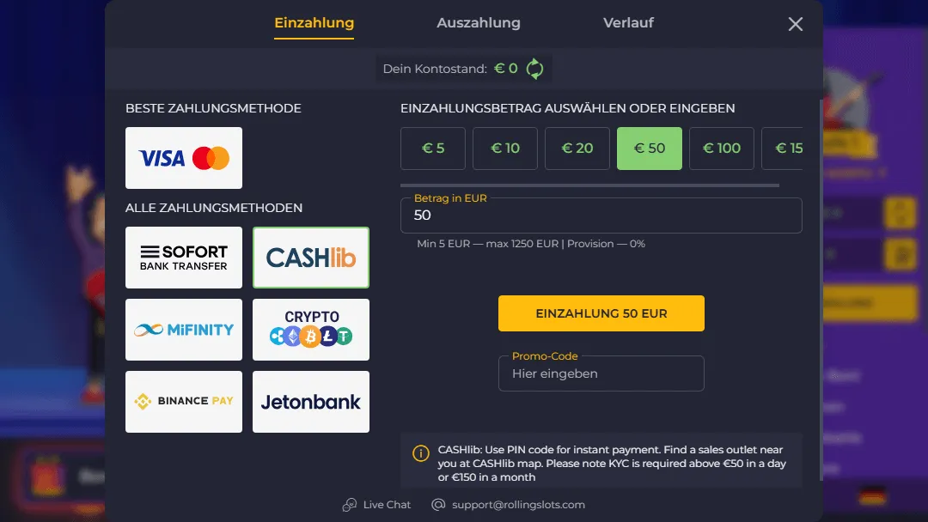Click the Promo-Code input field
Viewport: 928px width, 522px height.
pos(601,373)
